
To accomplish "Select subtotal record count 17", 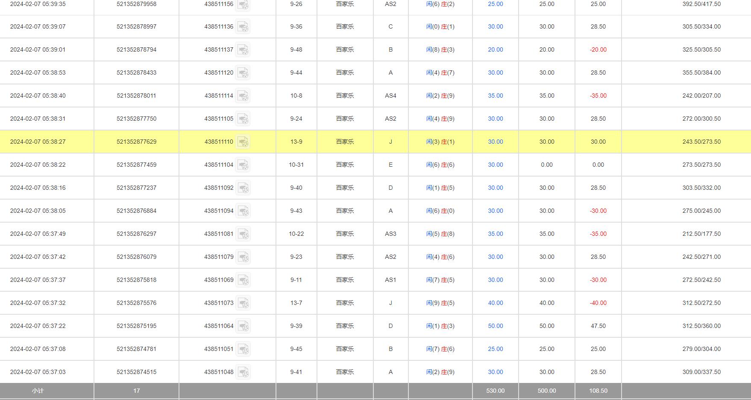I will point(136,391).
